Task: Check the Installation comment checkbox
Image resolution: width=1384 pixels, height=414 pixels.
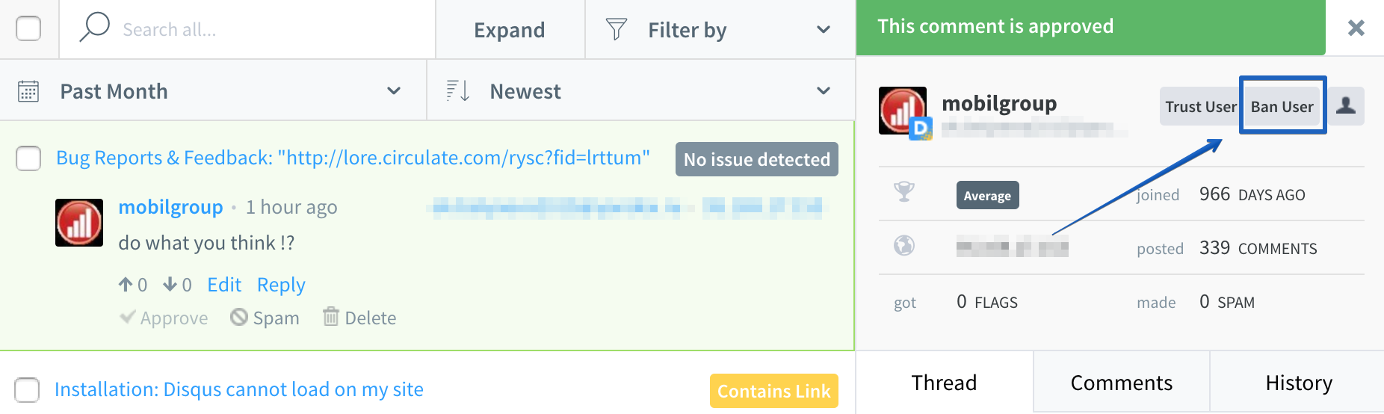Action: click(x=28, y=390)
